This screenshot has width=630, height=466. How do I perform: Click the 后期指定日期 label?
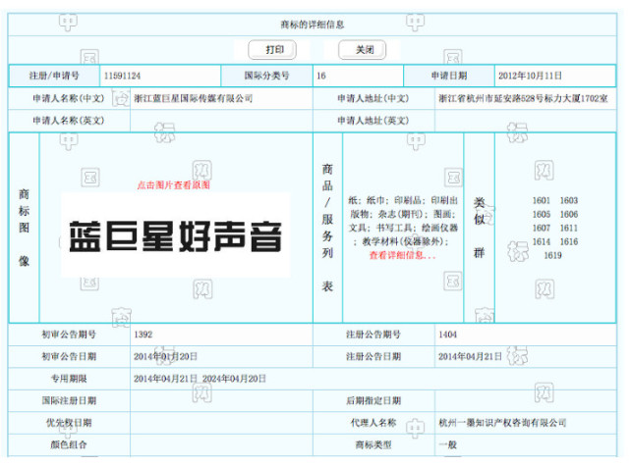point(373,400)
